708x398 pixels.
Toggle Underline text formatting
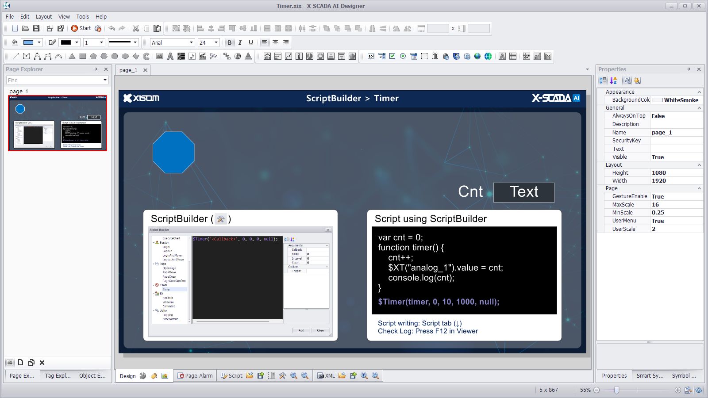251,42
